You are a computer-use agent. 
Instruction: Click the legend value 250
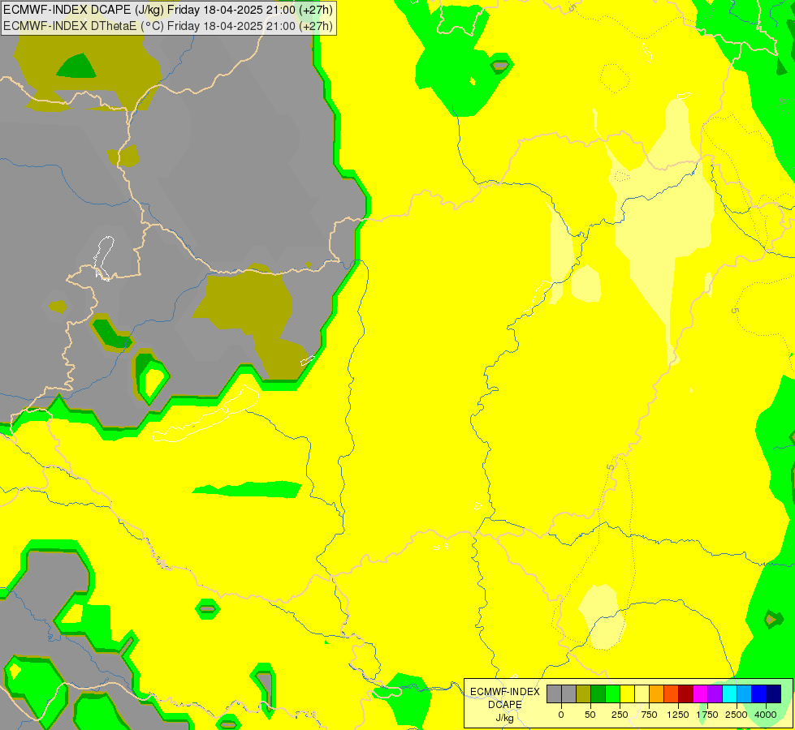(x=620, y=715)
